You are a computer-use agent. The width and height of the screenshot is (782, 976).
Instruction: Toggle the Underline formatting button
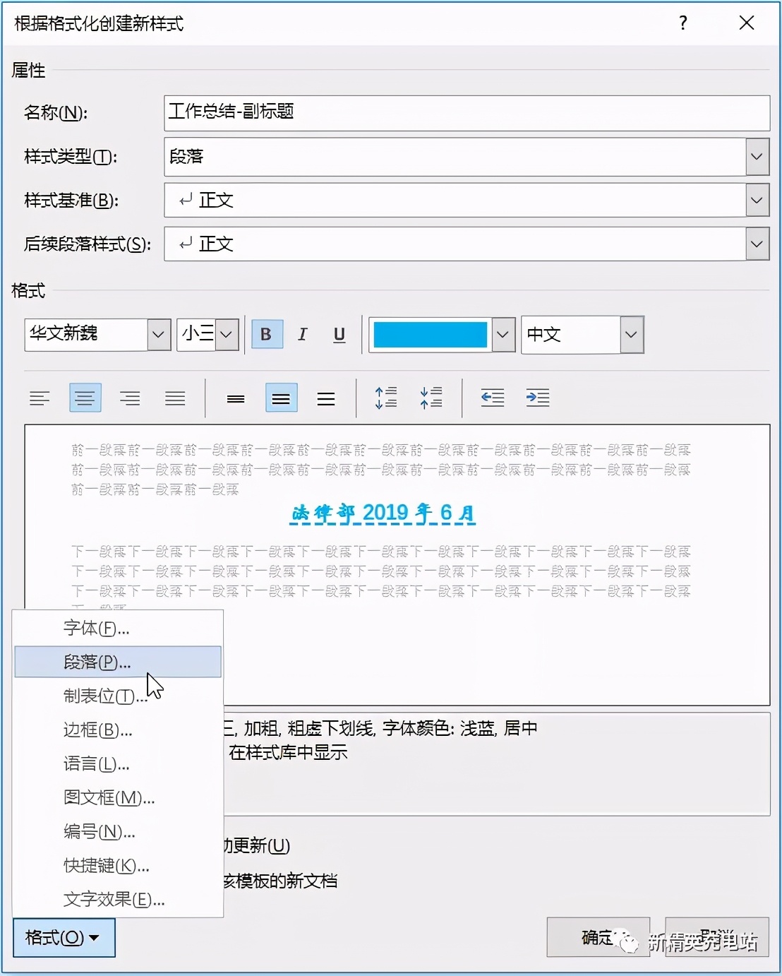tap(339, 334)
